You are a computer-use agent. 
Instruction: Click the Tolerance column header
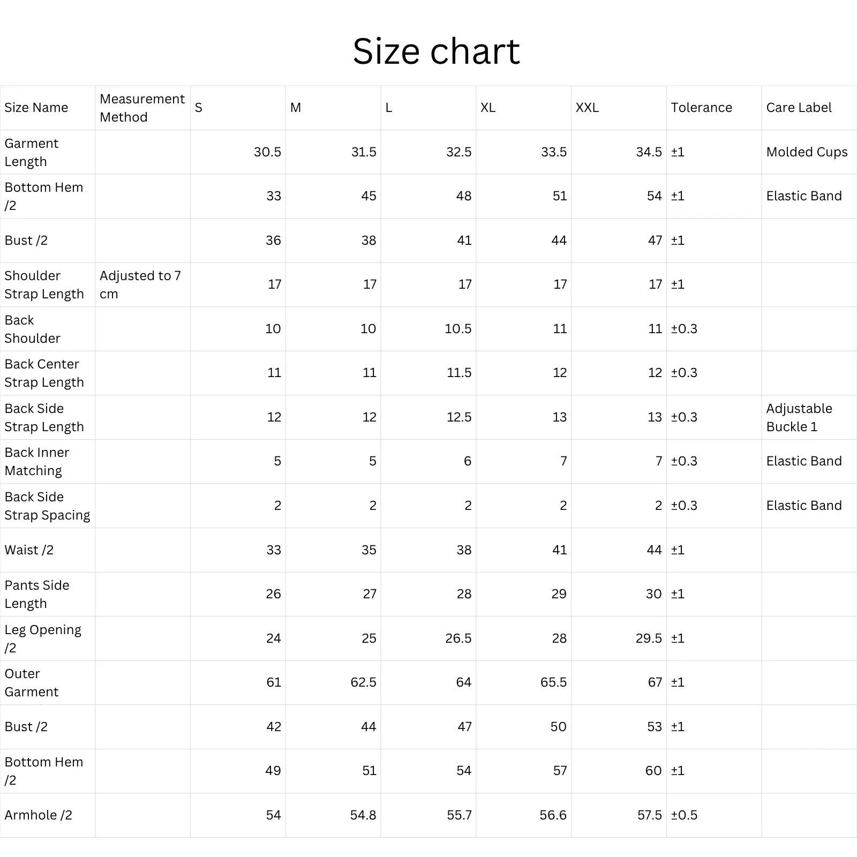tap(701, 108)
